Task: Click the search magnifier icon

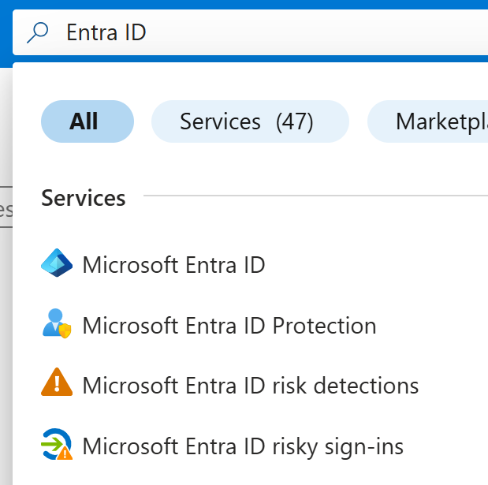Action: pyautogui.click(x=37, y=32)
